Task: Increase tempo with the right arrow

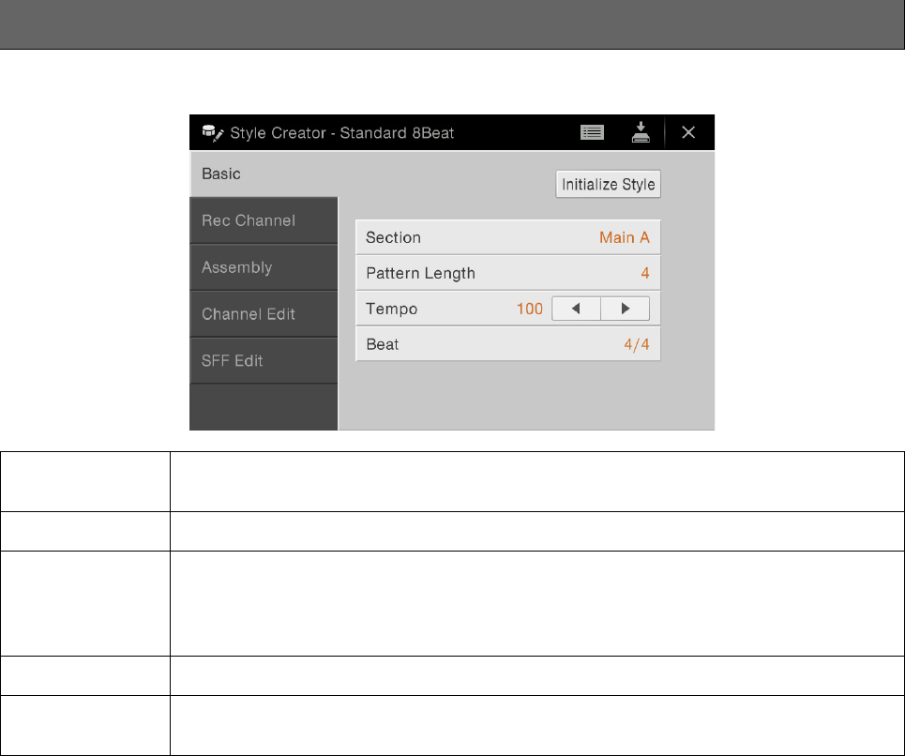Action: (x=626, y=309)
